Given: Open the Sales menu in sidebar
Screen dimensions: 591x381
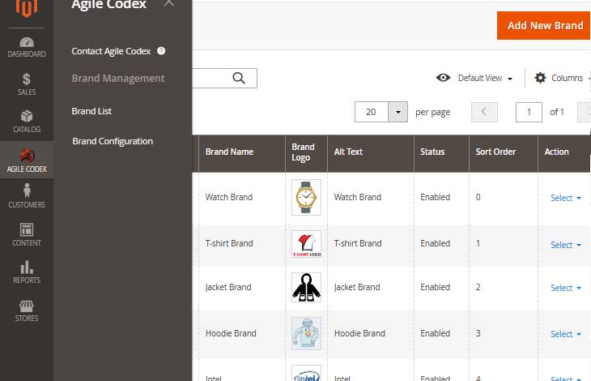Looking at the screenshot, I should (x=27, y=84).
